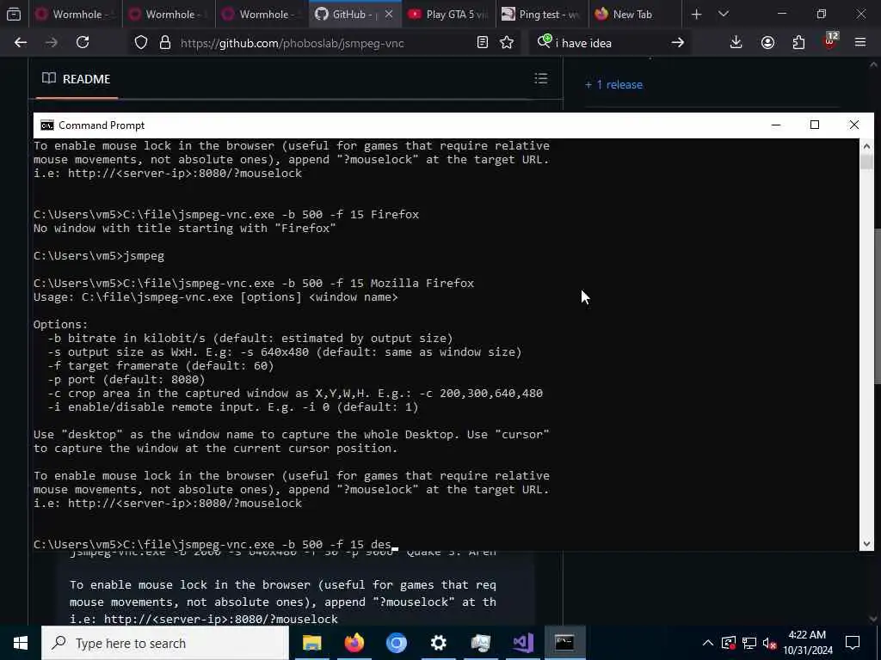Click the network tray icon
Image resolution: width=881 pixels, height=660 pixels.
(749, 643)
